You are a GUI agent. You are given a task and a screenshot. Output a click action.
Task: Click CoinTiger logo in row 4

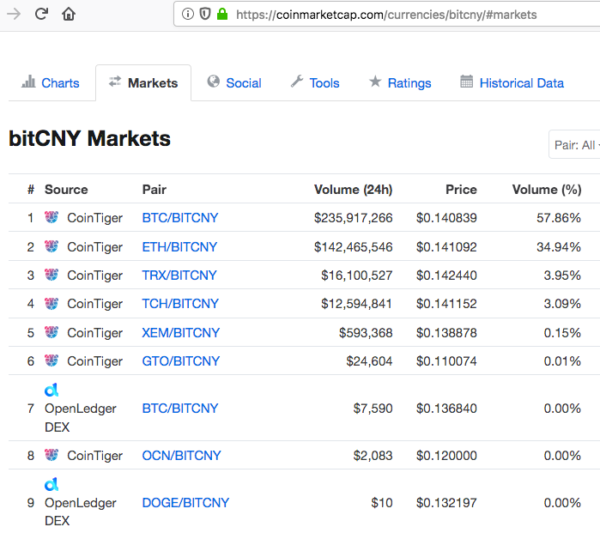(x=52, y=303)
